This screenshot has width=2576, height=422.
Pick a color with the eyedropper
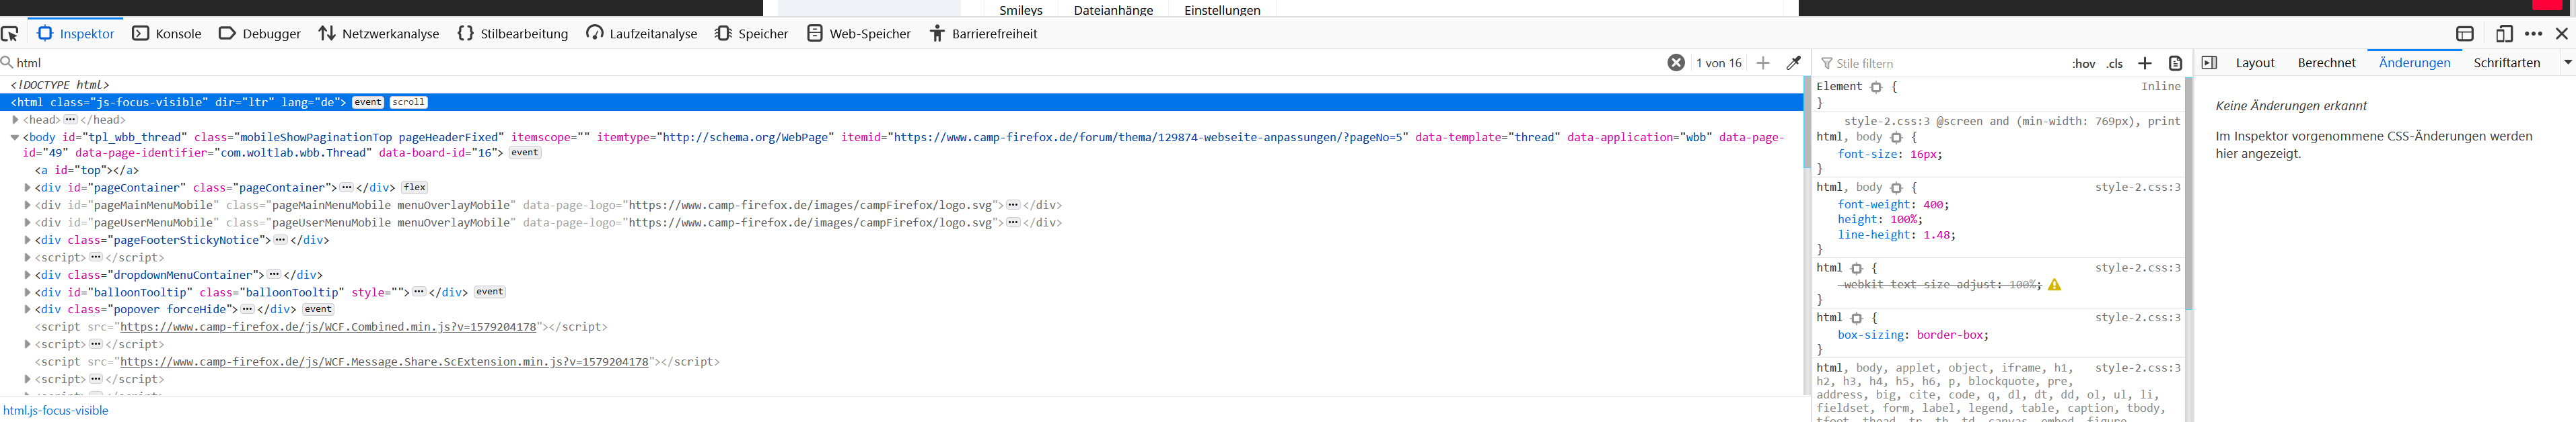pos(1794,63)
